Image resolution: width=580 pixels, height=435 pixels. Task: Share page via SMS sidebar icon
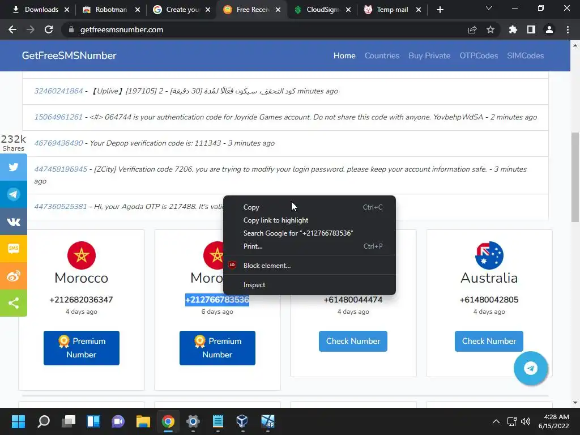(14, 249)
